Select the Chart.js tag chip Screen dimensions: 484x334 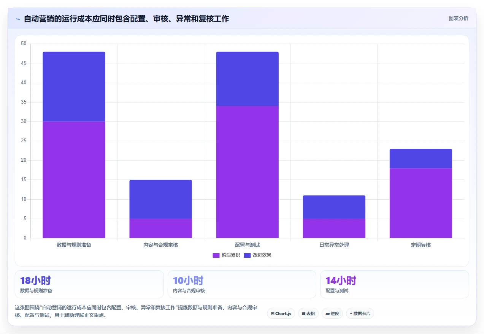pos(281,314)
